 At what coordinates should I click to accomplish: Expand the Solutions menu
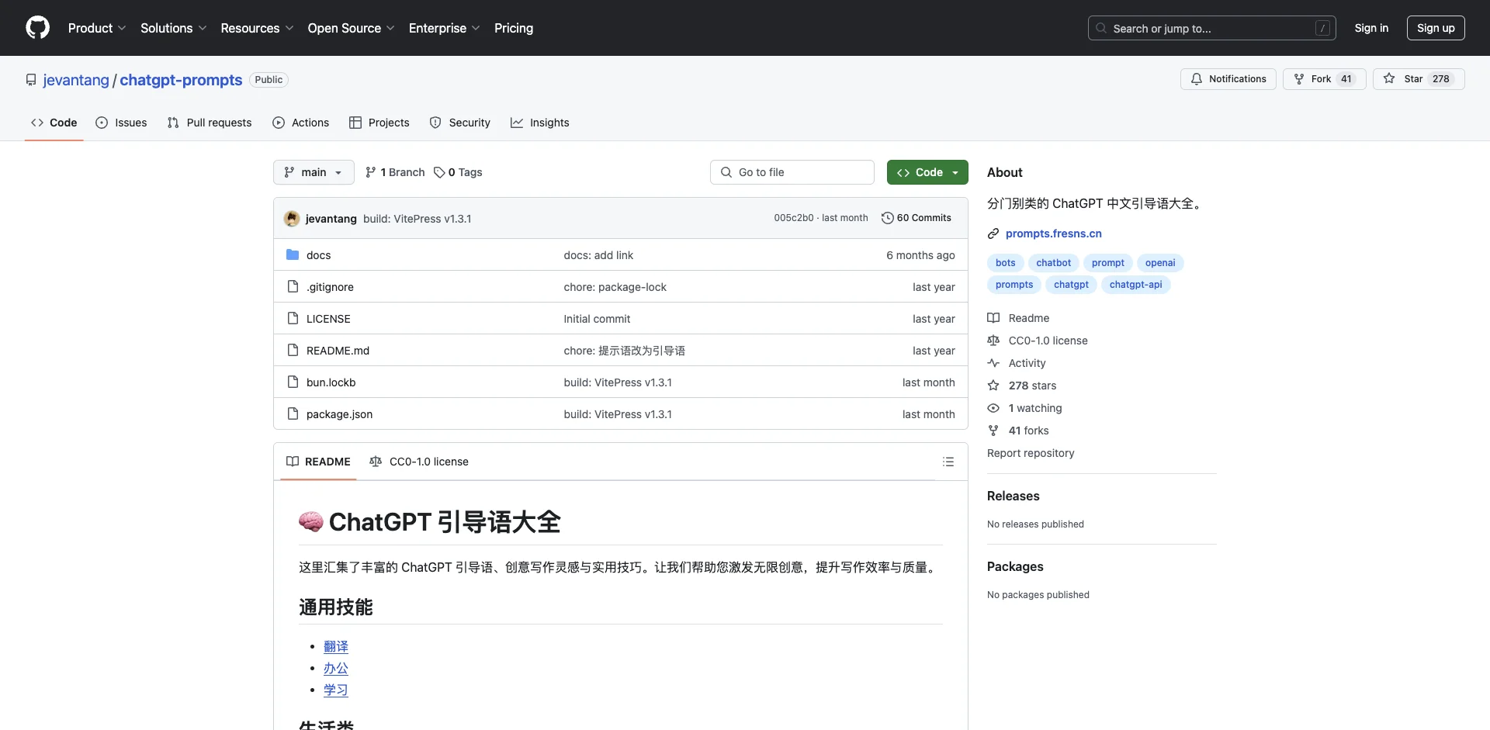(173, 28)
